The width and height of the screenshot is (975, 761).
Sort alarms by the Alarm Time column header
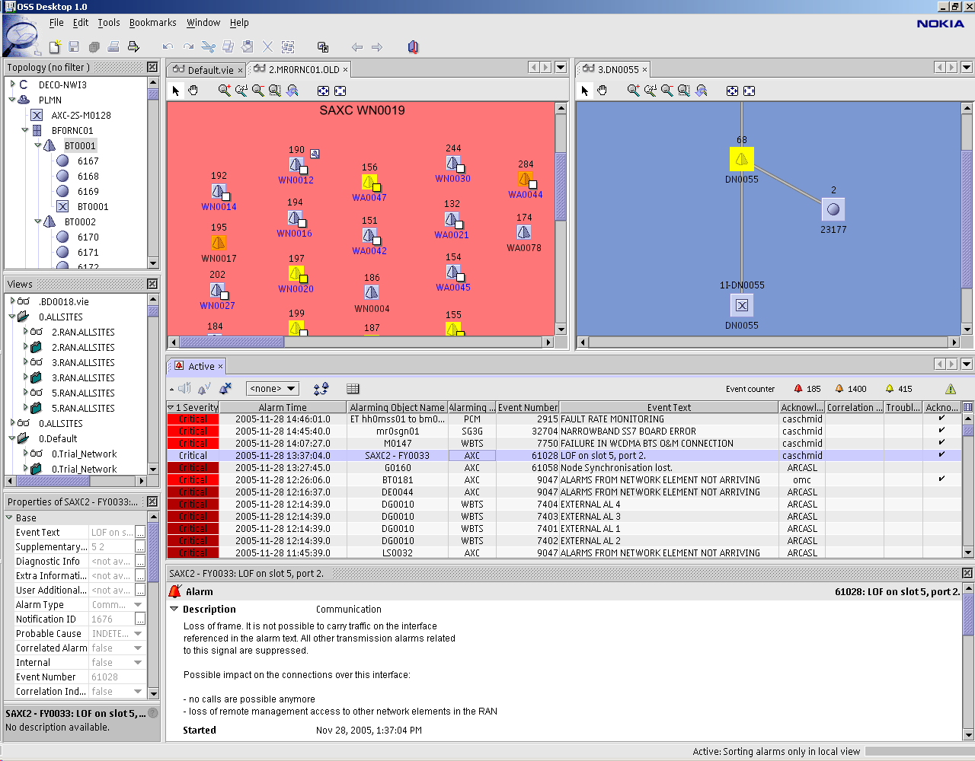[x=283, y=407]
